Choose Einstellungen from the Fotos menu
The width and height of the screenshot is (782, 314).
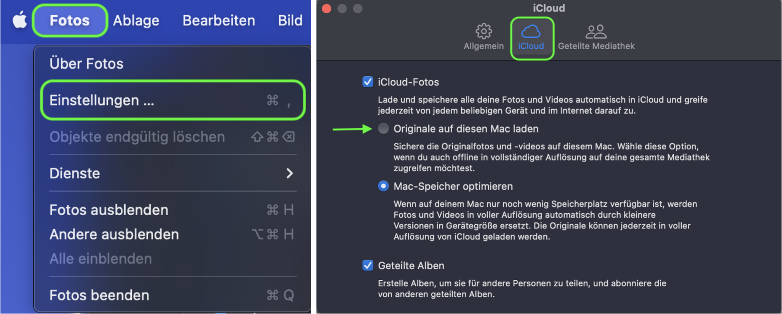coord(102,100)
